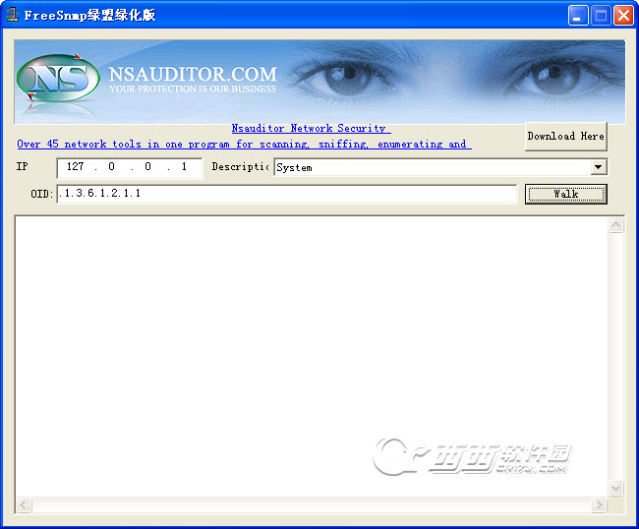Click the horizontal scroll right arrow
The height and width of the screenshot is (529, 639).
pos(599,505)
